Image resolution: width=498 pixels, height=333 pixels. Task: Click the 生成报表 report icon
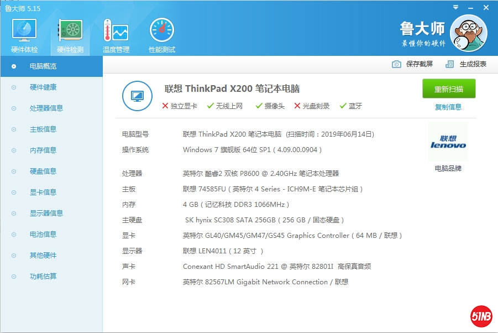(450, 64)
